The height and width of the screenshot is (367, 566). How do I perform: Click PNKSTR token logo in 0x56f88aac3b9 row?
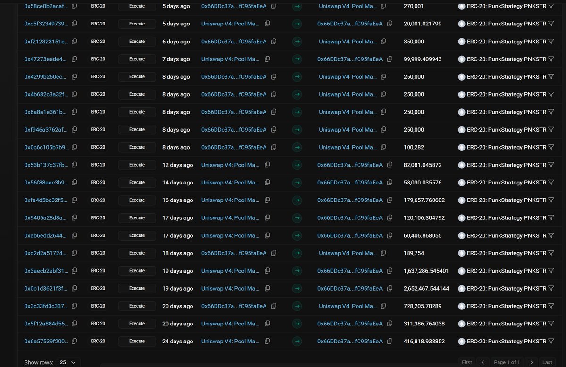pyautogui.click(x=461, y=183)
